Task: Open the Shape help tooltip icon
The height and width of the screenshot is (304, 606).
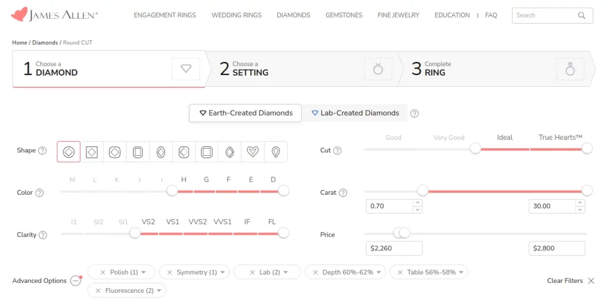Action: [43, 151]
